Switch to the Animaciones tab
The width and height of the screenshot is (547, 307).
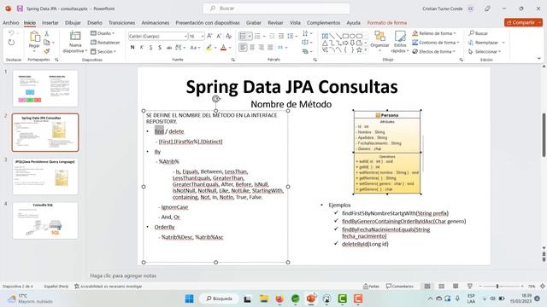coord(156,23)
